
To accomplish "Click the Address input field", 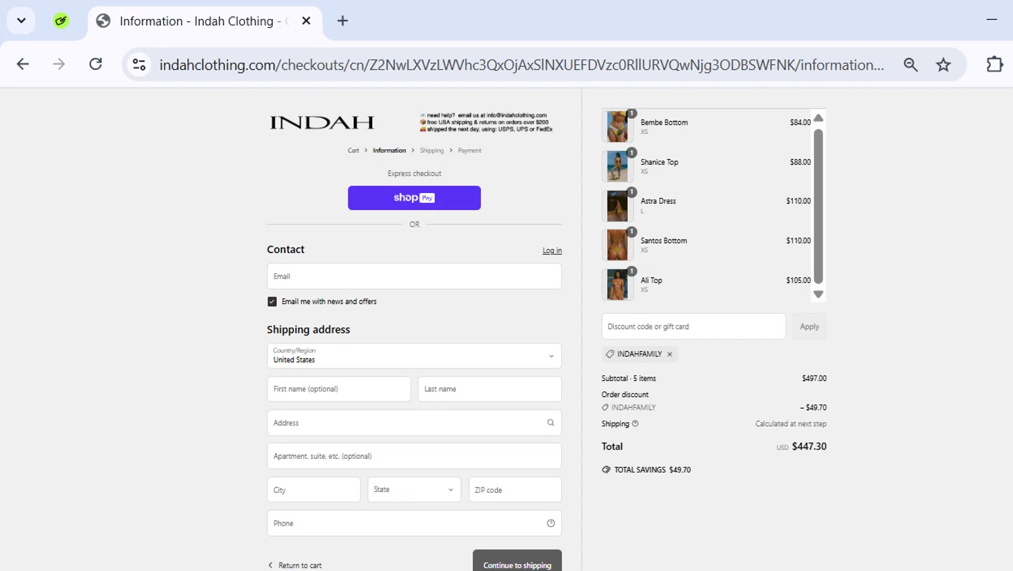I will 414,423.
